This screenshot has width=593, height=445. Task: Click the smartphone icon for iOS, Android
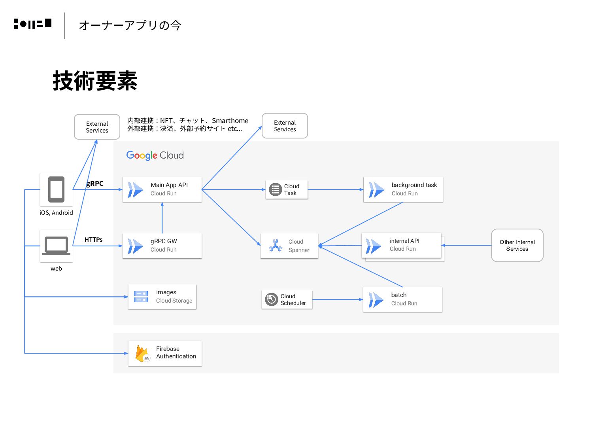click(56, 189)
